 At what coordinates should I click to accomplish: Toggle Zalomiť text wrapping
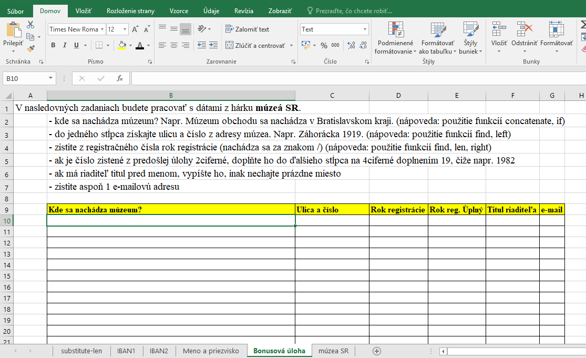click(x=247, y=29)
